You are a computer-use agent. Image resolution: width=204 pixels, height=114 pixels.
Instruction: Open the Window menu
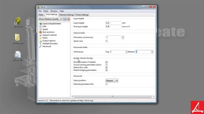pyautogui.click(x=54, y=11)
